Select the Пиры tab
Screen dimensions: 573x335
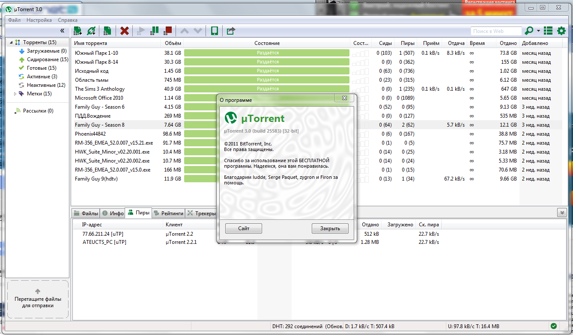tap(138, 213)
